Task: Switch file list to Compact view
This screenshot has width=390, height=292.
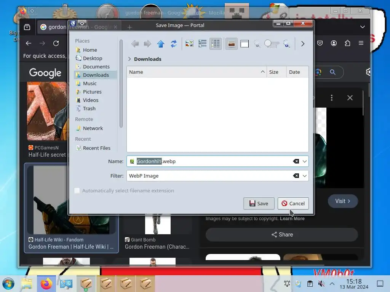Action: pyautogui.click(x=203, y=44)
